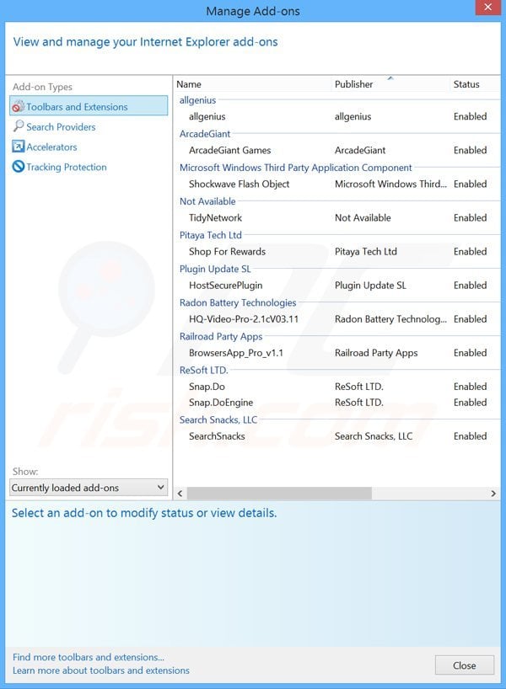506x689 pixels.
Task: Click the Railroad Party Apps group header
Action: click(221, 337)
